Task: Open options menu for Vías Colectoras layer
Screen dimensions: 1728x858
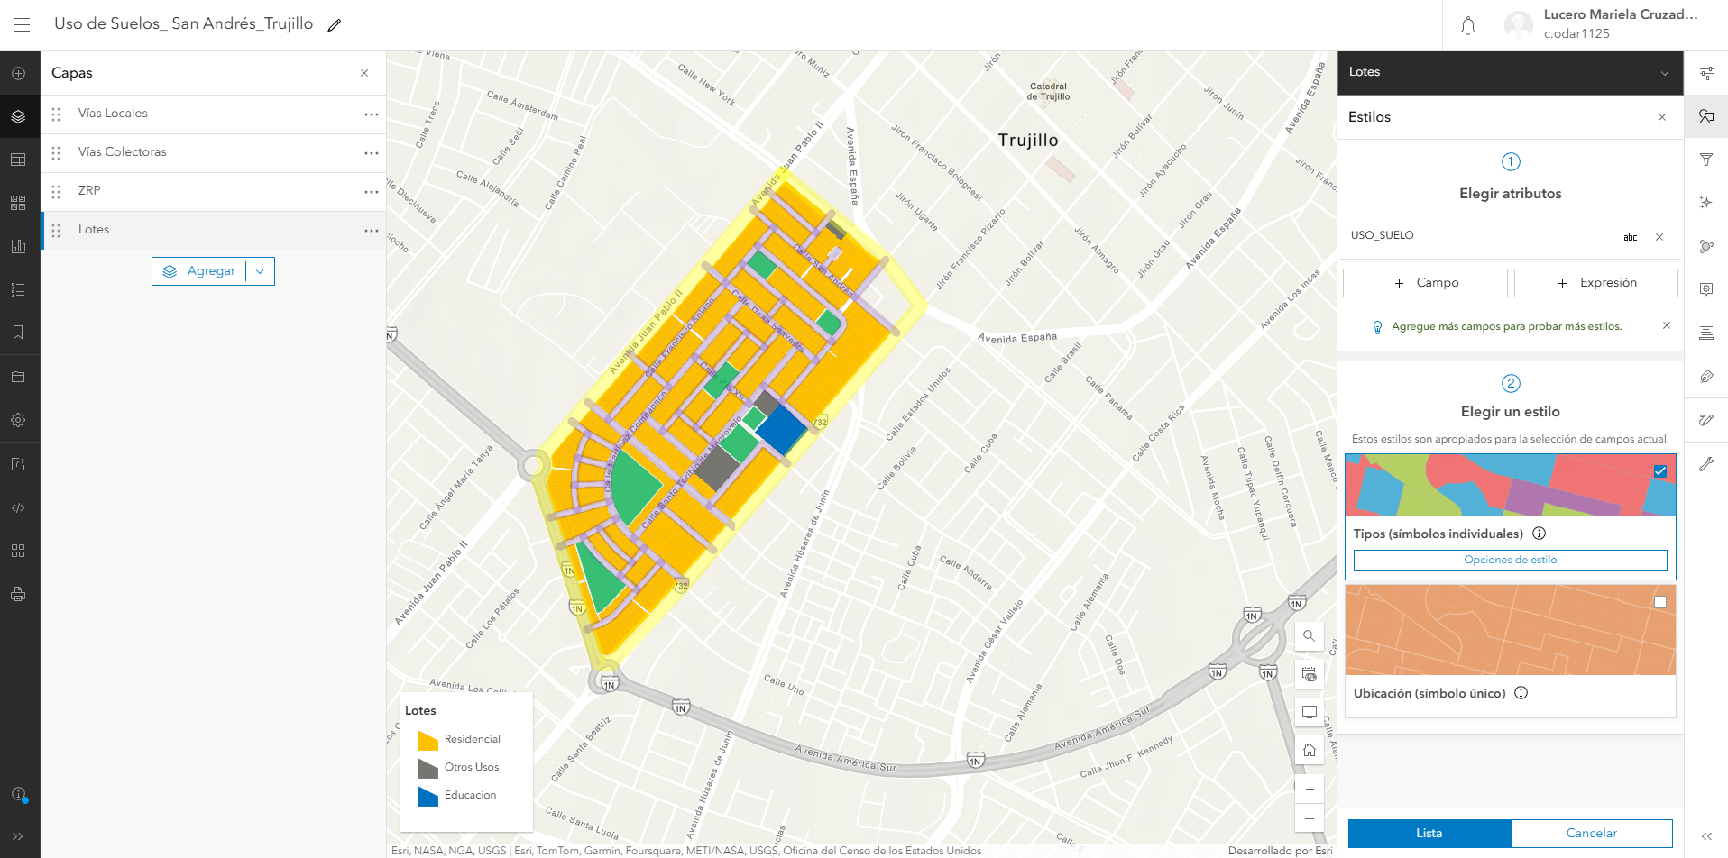Action: tap(371, 153)
